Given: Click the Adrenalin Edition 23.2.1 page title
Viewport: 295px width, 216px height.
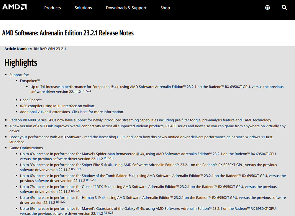Looking at the screenshot, I should coord(68,33).
